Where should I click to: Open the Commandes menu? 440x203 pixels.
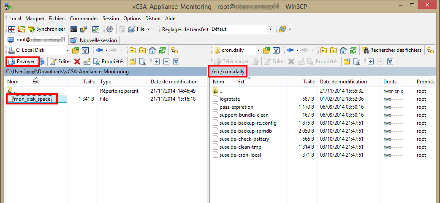pos(84,19)
